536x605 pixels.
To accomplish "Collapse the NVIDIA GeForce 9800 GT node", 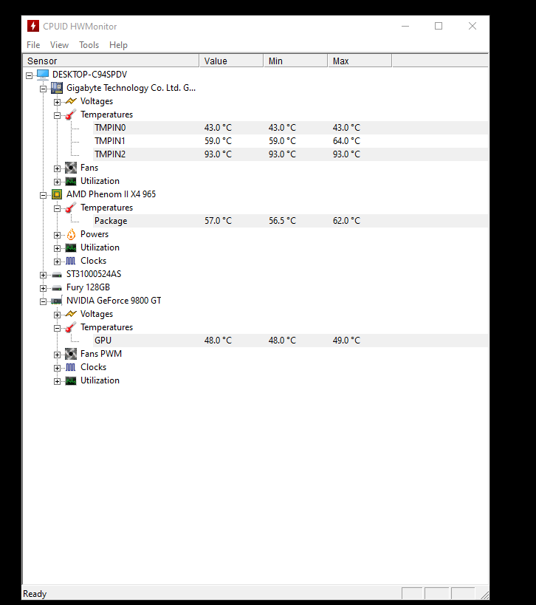I will coord(43,301).
